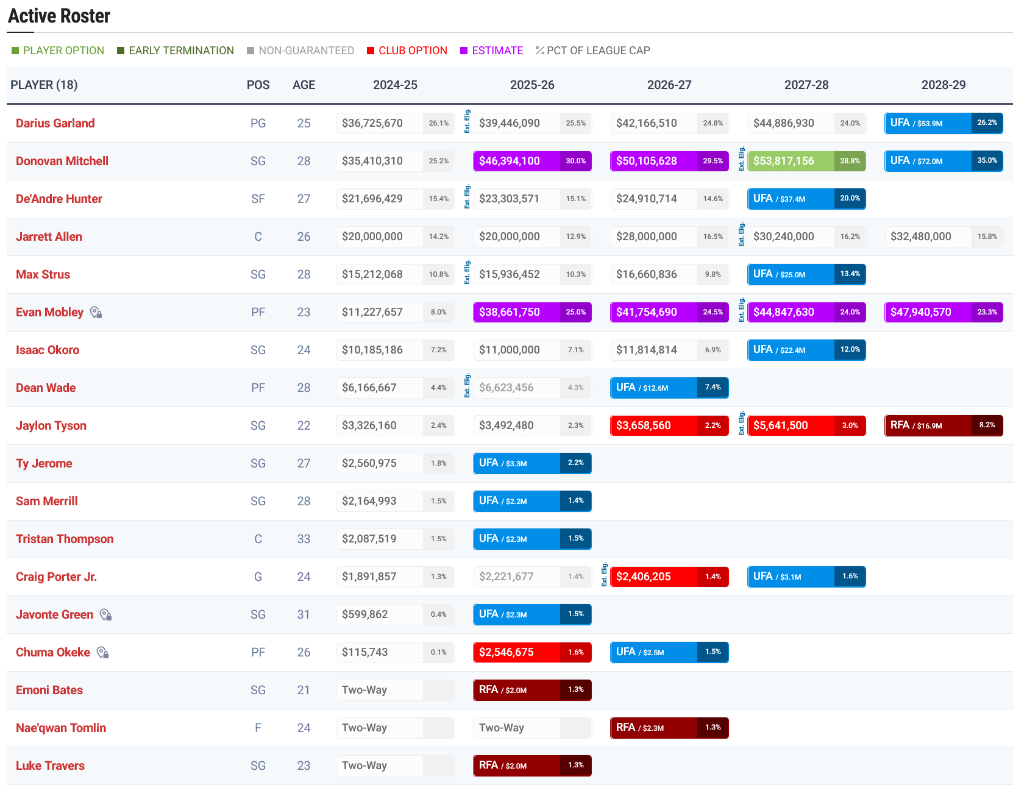Click Okeke's $2,546,675 club option cell

532,652
